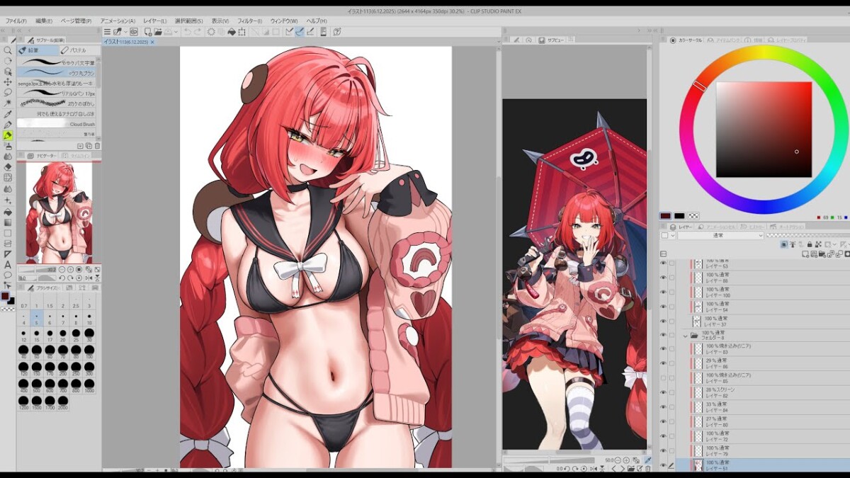Image resolution: width=850 pixels, height=478 pixels.
Task: Select the Text tool
Action: pyautogui.click(x=8, y=264)
